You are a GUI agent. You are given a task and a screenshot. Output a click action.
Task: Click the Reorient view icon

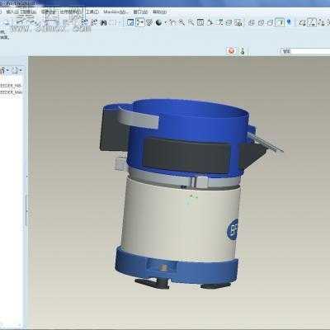tap(210, 22)
